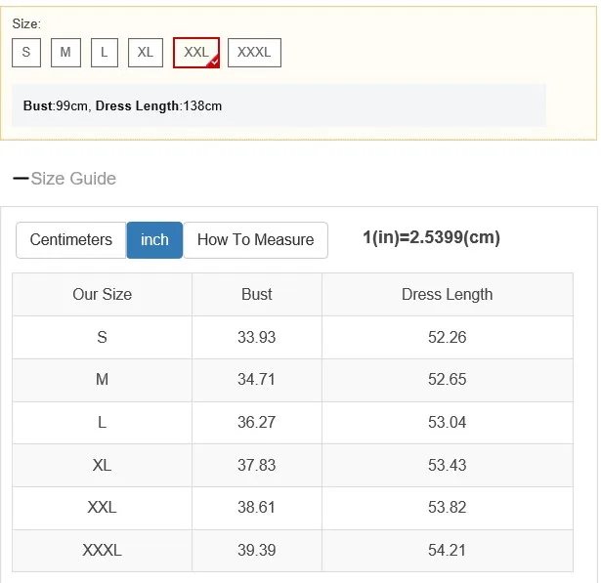Click the 'Our Size' column header
Image resolution: width=601 pixels, height=583 pixels.
click(102, 295)
